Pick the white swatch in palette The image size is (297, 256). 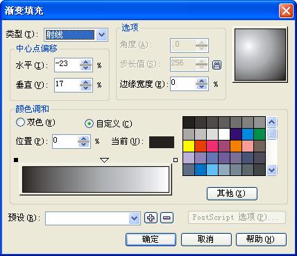(x=224, y=134)
